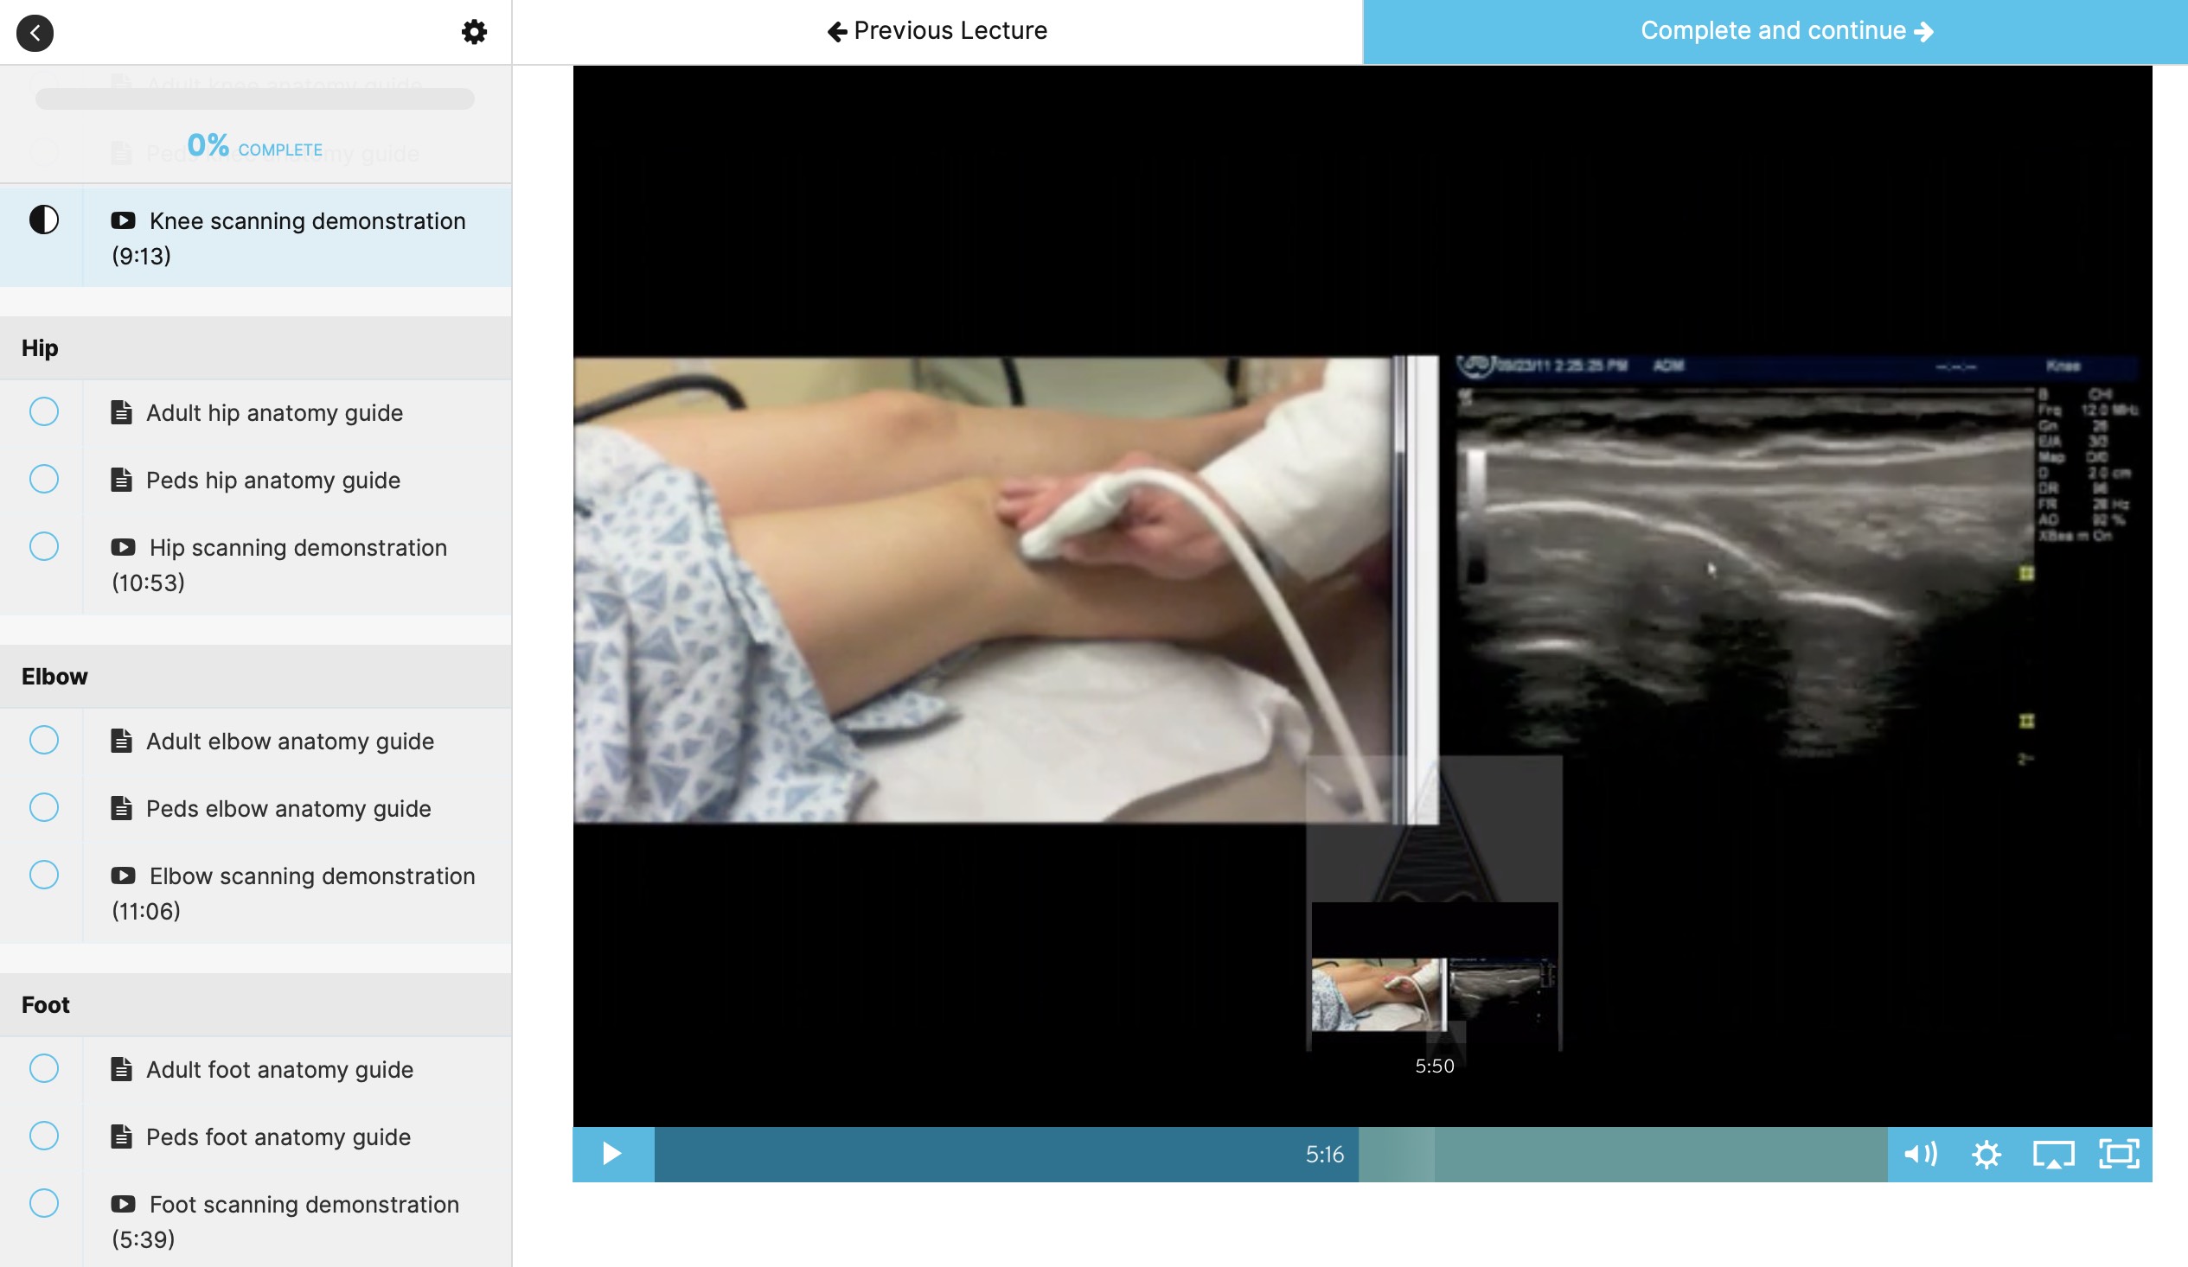Go to Previous Lecture

pos(937,31)
